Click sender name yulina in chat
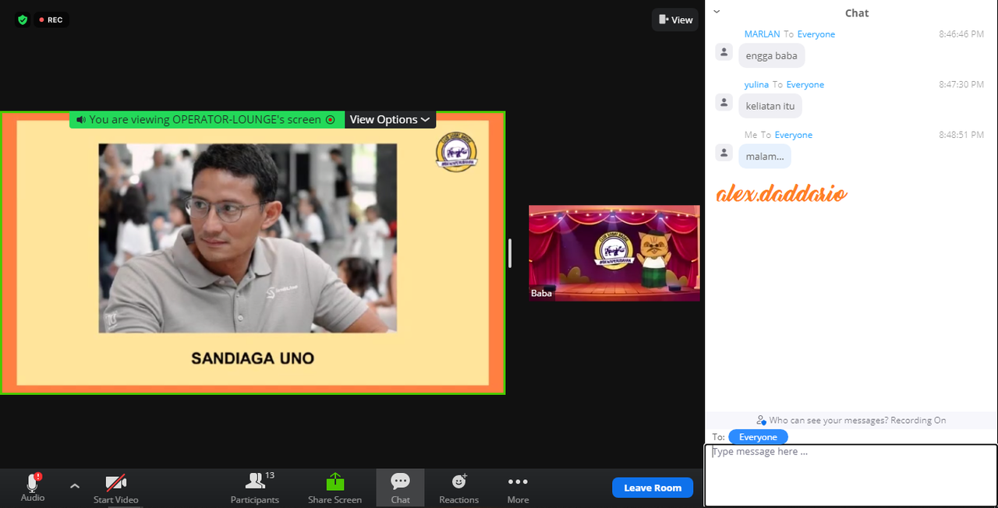The height and width of the screenshot is (508, 998). coord(756,84)
